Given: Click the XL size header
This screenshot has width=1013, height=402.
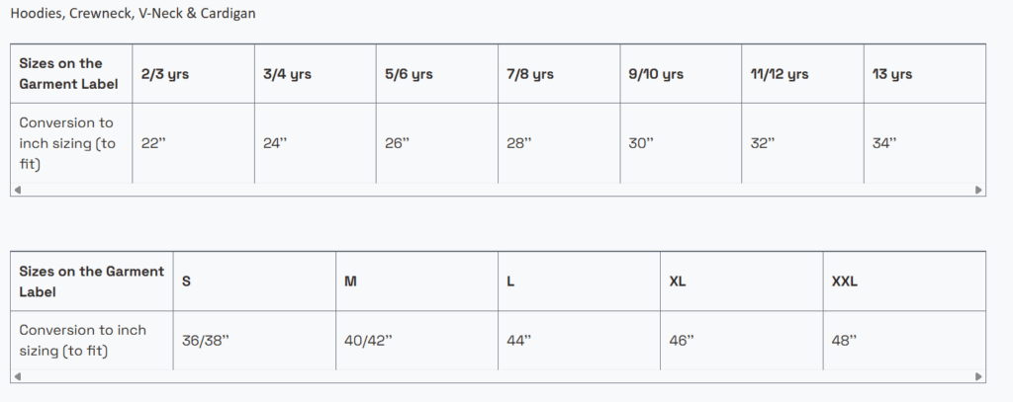Looking at the screenshot, I should coord(678,281).
